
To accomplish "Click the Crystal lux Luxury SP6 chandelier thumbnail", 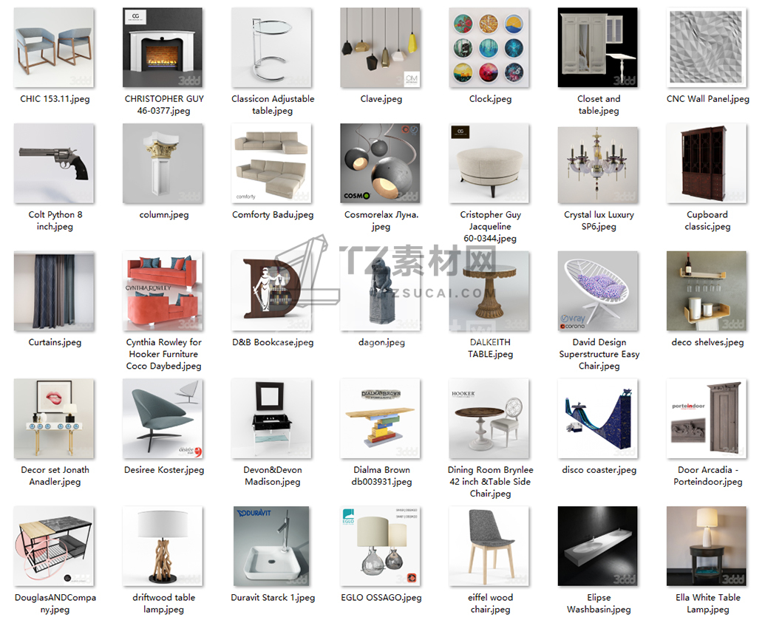I will click(598, 165).
